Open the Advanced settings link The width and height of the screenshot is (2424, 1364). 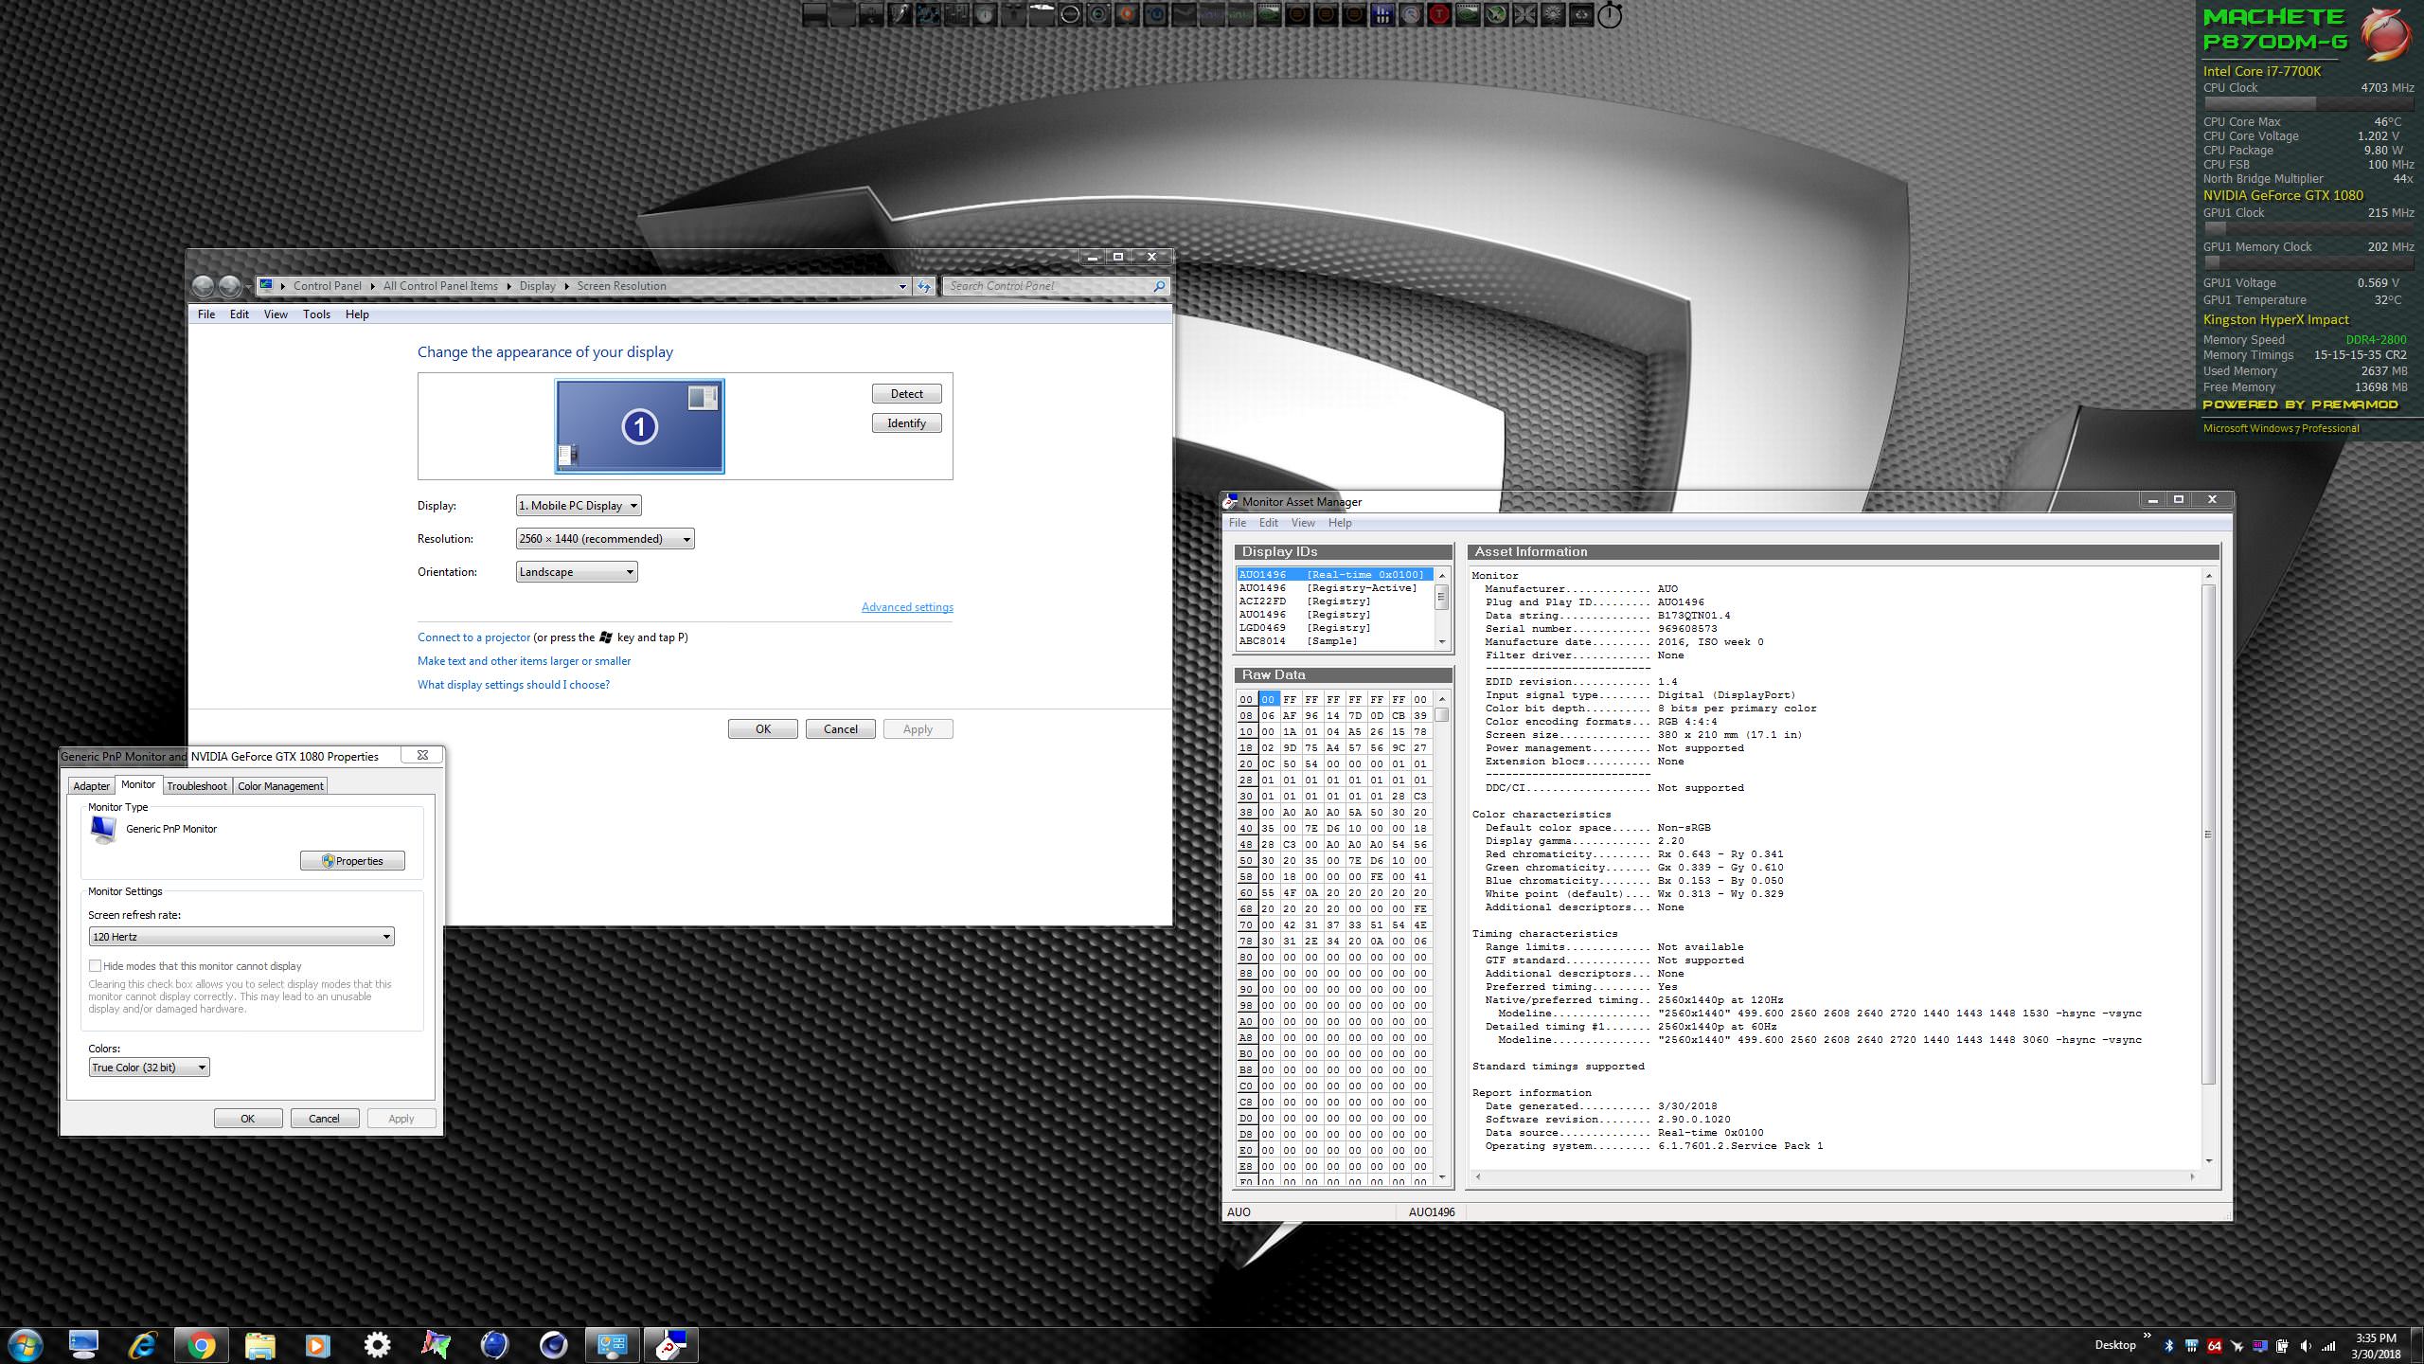(907, 607)
